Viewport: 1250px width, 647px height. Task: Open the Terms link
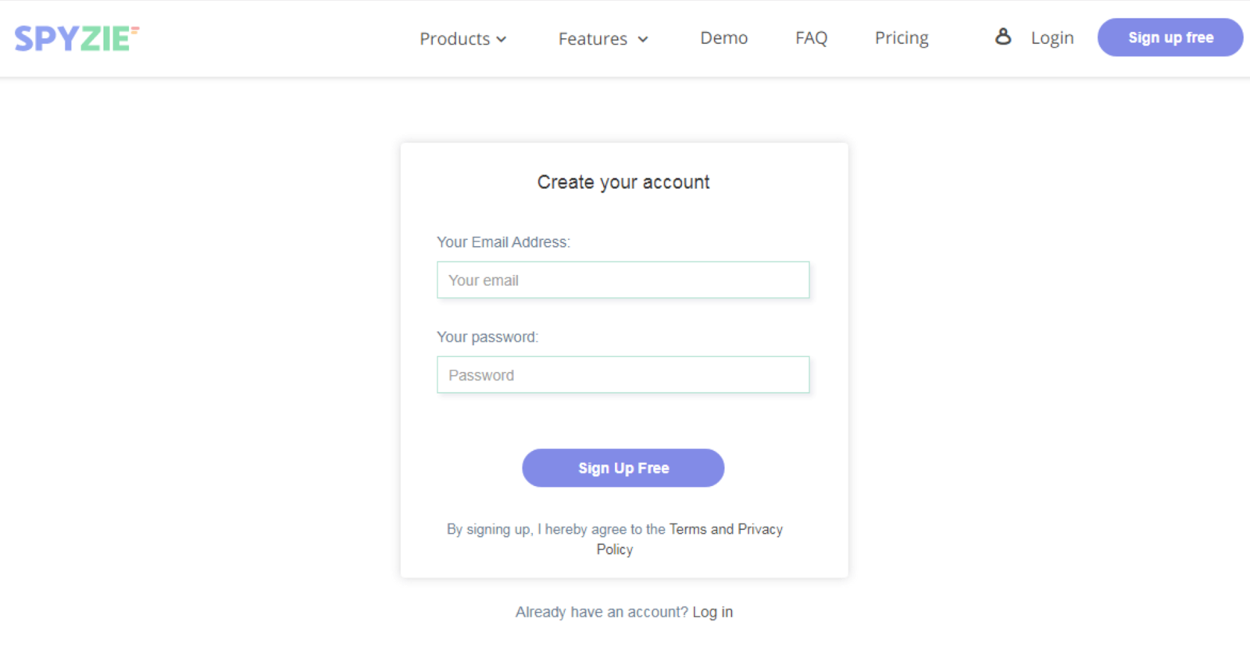point(687,529)
